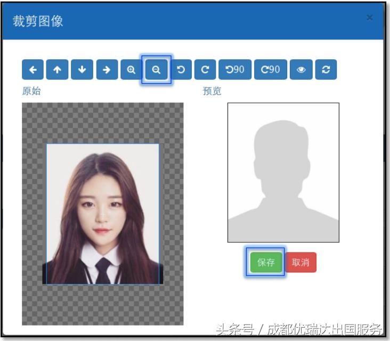Reset the crop with refresh icon

pos(326,69)
